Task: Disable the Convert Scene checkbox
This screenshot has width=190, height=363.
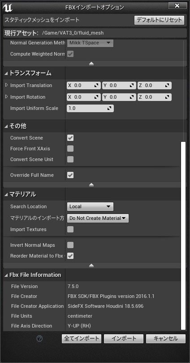Action: (x=70, y=138)
